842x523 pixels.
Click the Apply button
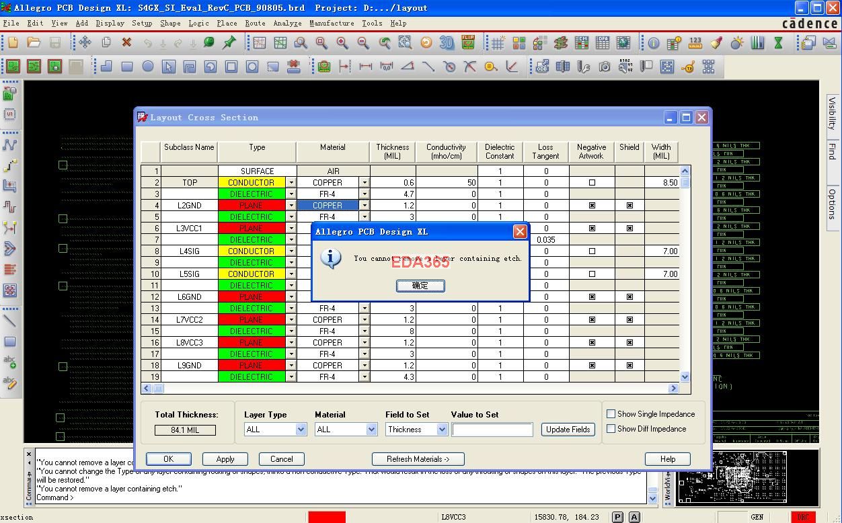click(225, 459)
